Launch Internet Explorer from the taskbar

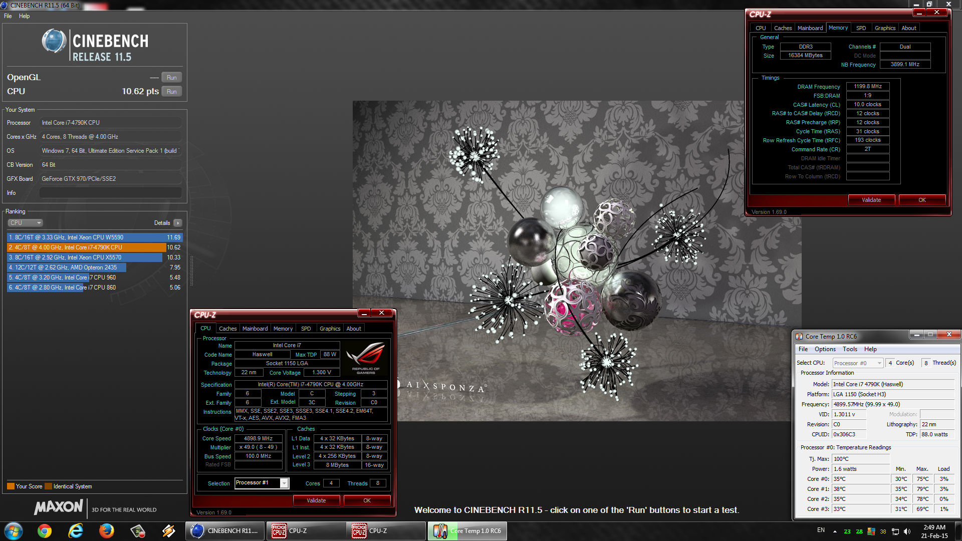click(x=76, y=530)
